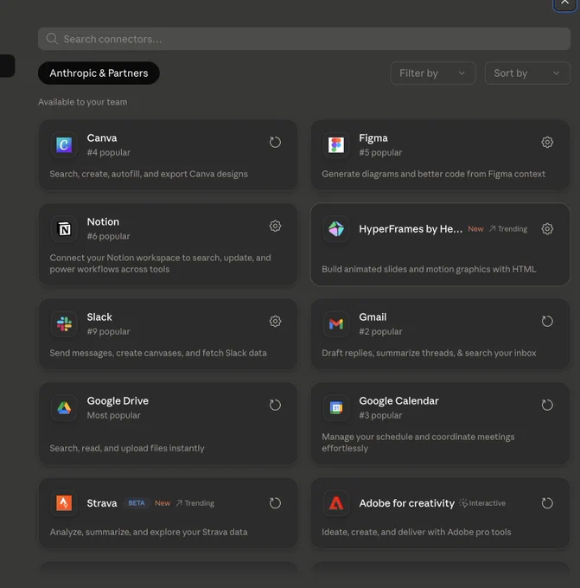Expand the Sort by dropdown
The height and width of the screenshot is (588, 580).
tap(527, 73)
